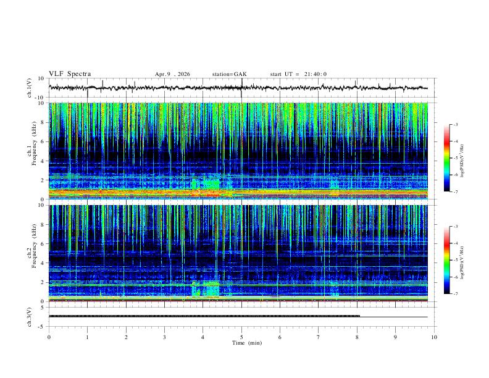The width and height of the screenshot is (489, 378).
Task: Click the ch.1 'Frequency (kHz)' axis label
Action: coord(35,144)
